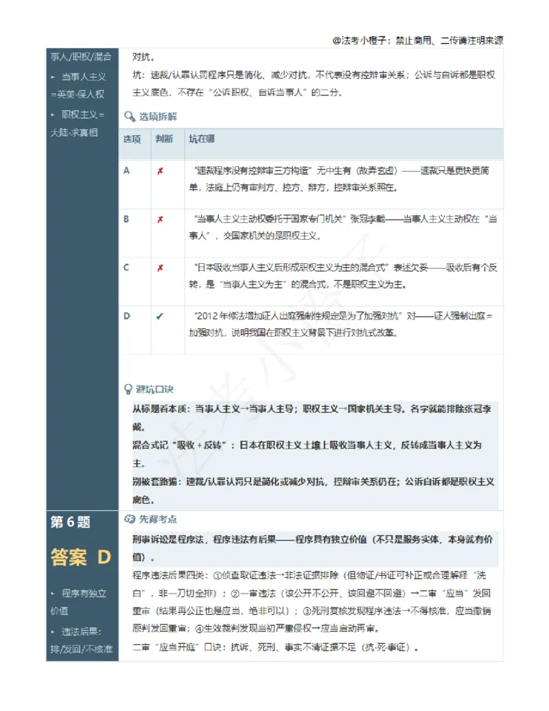Click the yellow 答案 D label
This screenshot has width=549, height=711.
click(x=80, y=556)
